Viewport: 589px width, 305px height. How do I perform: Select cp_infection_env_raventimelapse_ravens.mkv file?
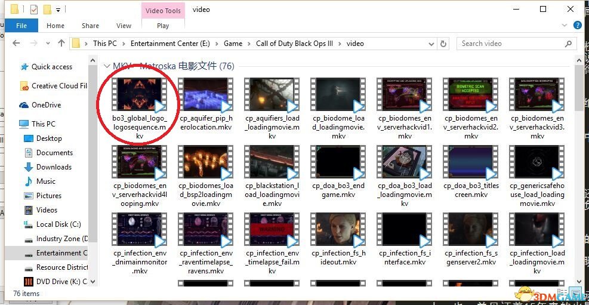click(x=206, y=244)
